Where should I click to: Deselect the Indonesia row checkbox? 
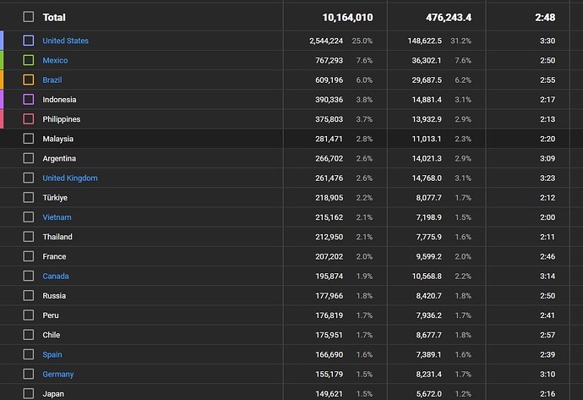pyautogui.click(x=29, y=100)
